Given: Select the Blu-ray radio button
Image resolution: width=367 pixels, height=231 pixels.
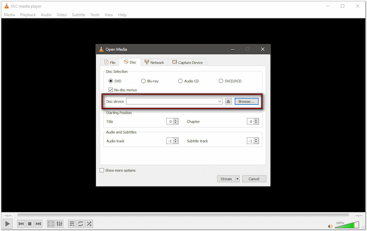Looking at the screenshot, I should click(143, 81).
